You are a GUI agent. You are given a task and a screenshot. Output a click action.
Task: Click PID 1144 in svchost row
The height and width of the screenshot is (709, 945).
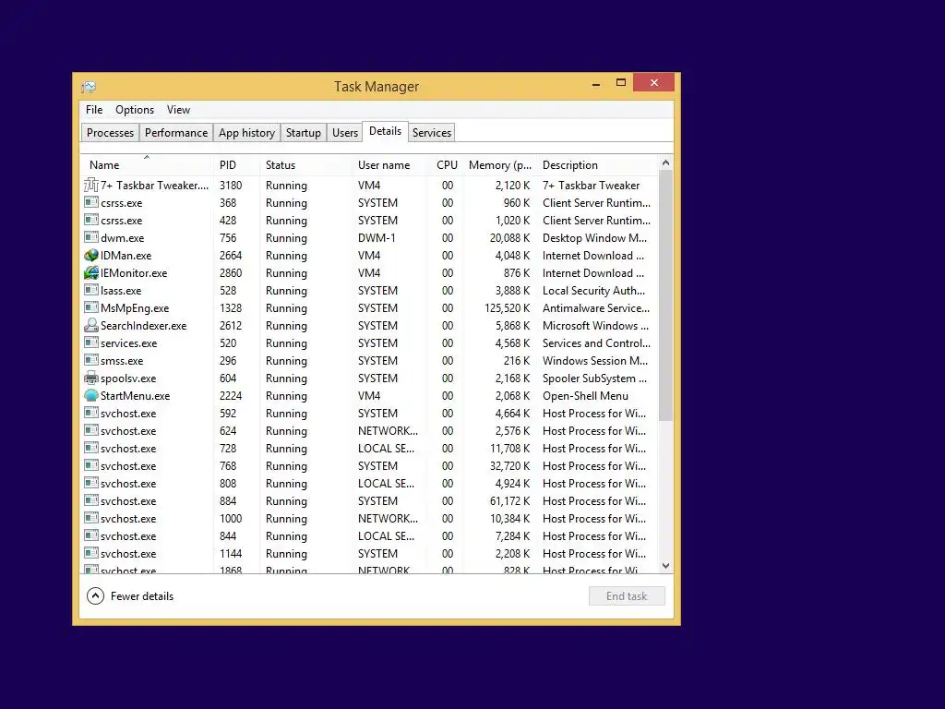click(x=230, y=554)
